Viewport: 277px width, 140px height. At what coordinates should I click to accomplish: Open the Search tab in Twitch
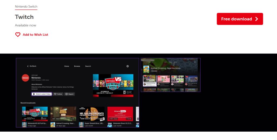pyautogui.click(x=88, y=66)
